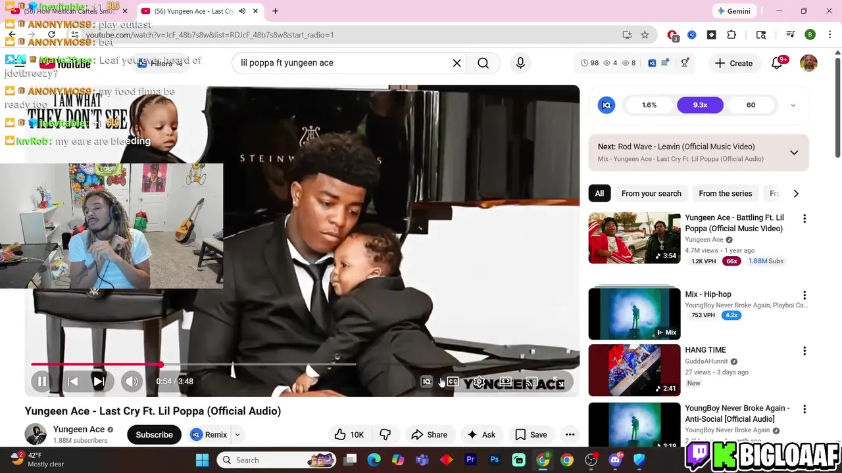Select the 9.3x vidIQ stat

(700, 105)
